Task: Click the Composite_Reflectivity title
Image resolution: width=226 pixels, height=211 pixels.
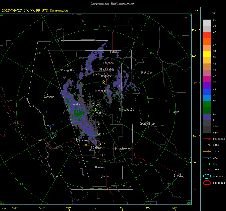Action: point(113,4)
